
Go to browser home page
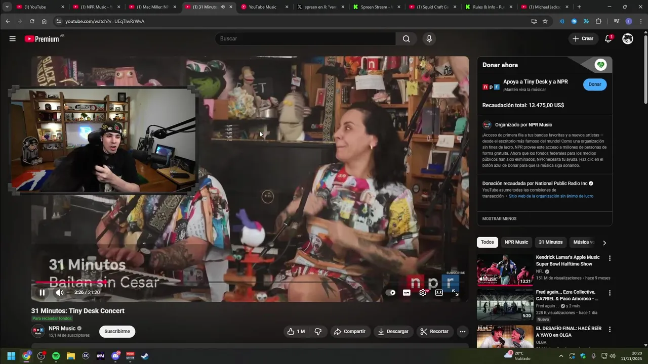tap(44, 21)
